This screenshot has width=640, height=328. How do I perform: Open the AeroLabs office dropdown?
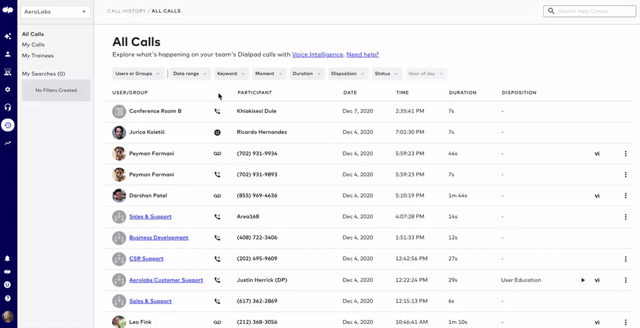pyautogui.click(x=55, y=12)
